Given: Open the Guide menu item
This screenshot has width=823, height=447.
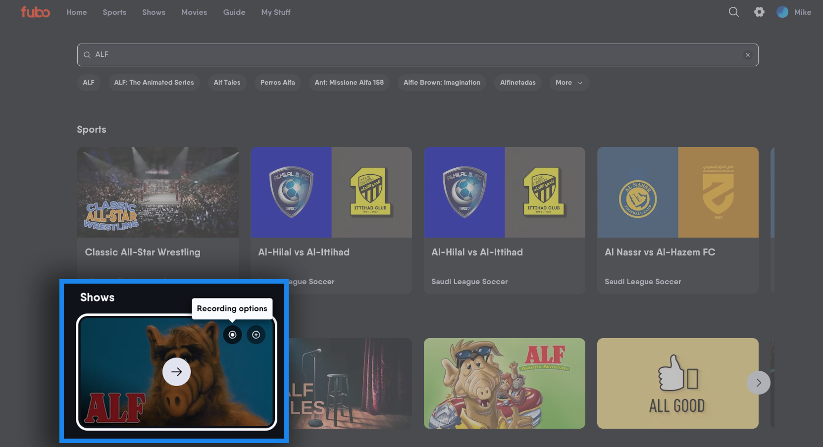Looking at the screenshot, I should pyautogui.click(x=234, y=12).
